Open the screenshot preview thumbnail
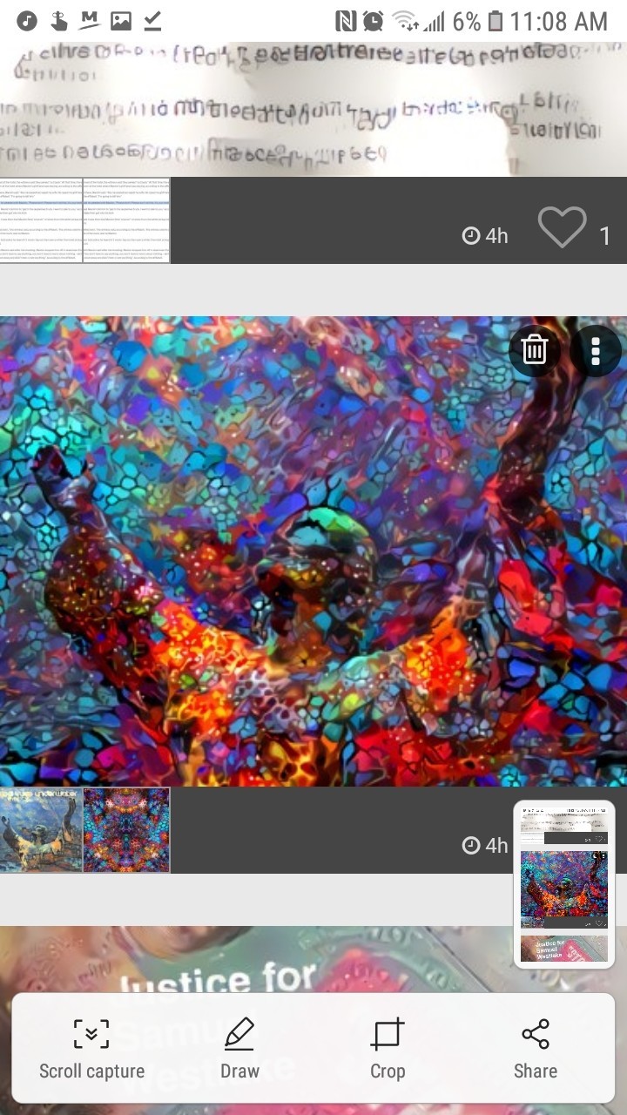Image resolution: width=627 pixels, height=1115 pixels. point(564,884)
